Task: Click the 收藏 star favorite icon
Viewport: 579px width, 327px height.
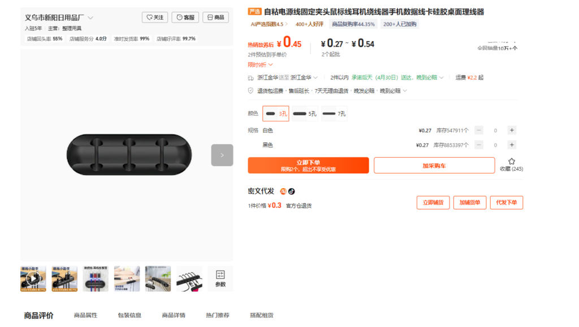Action: tap(511, 162)
